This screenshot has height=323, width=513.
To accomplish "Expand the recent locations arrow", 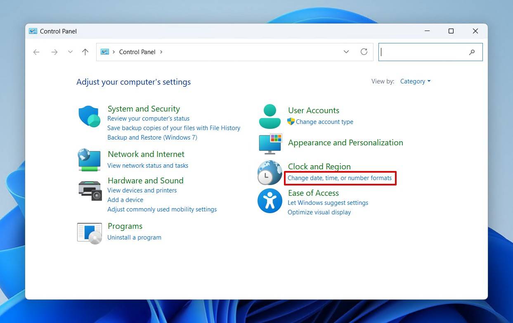I will (70, 52).
